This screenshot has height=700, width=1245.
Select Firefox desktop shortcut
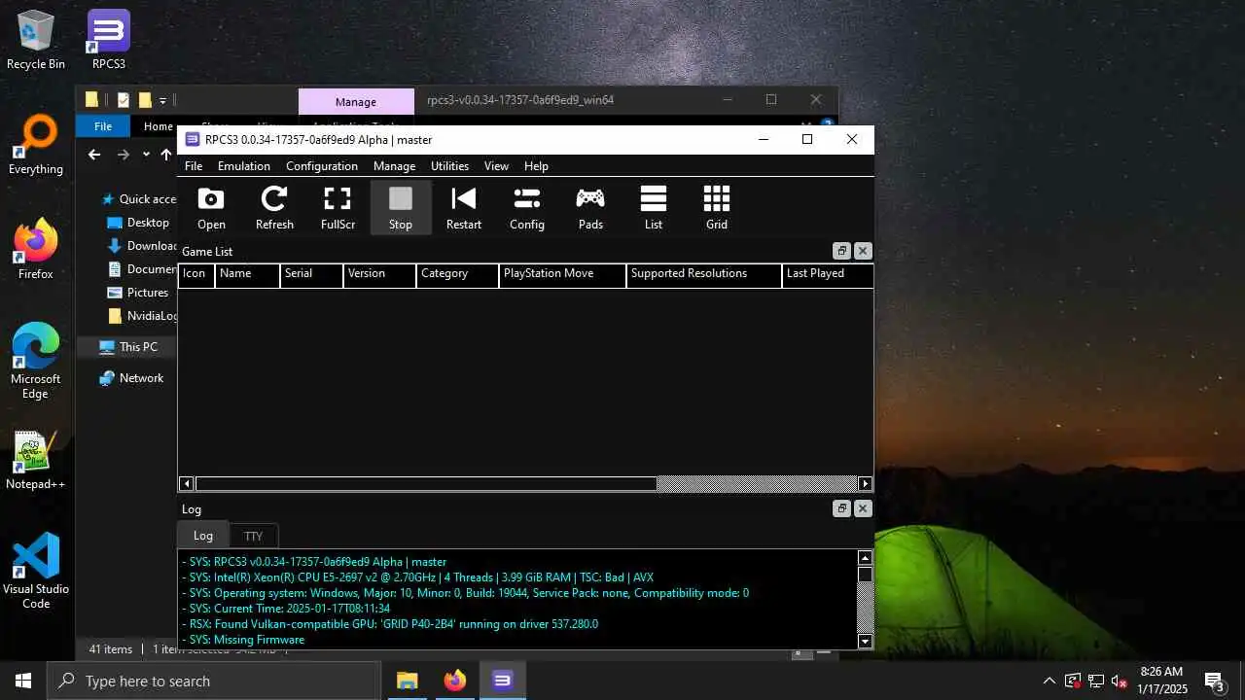[36, 251]
